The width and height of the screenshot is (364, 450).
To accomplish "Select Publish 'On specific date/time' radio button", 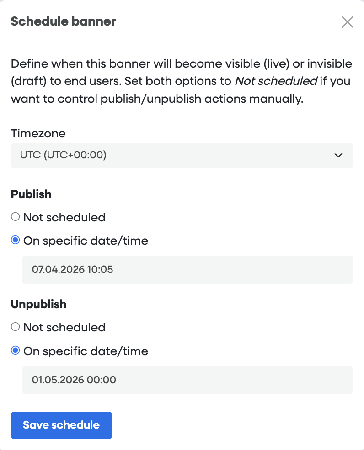I will [16, 240].
